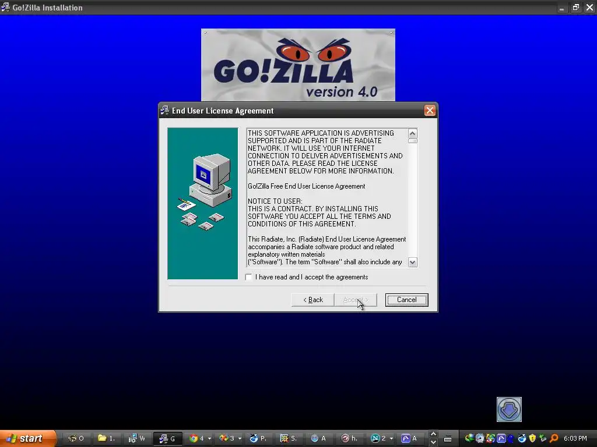The height and width of the screenshot is (447, 597).
Task: Open the 'P.' taskbar item
Action: [x=258, y=438]
